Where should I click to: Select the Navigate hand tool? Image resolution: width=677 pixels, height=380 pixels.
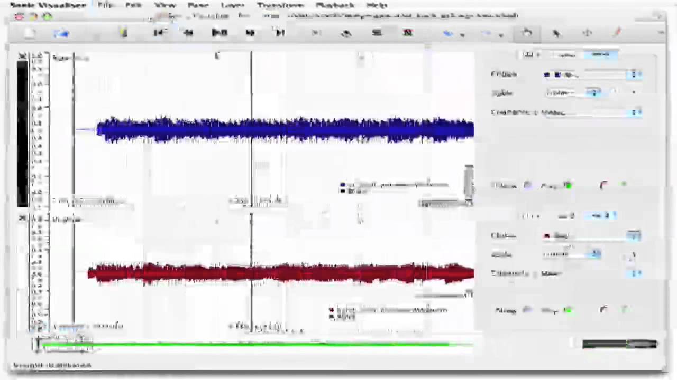click(527, 33)
